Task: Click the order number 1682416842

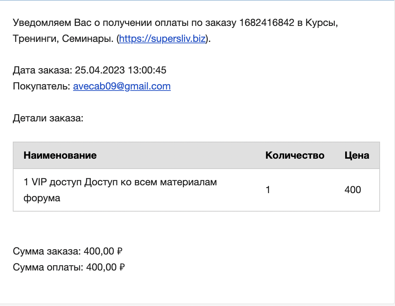Action: tap(267, 23)
